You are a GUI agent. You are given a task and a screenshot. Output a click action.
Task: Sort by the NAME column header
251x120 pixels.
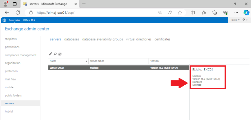68,61
